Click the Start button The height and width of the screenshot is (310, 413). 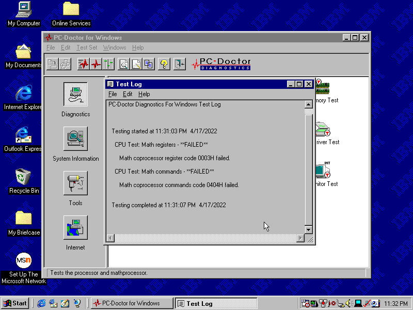tap(15, 303)
